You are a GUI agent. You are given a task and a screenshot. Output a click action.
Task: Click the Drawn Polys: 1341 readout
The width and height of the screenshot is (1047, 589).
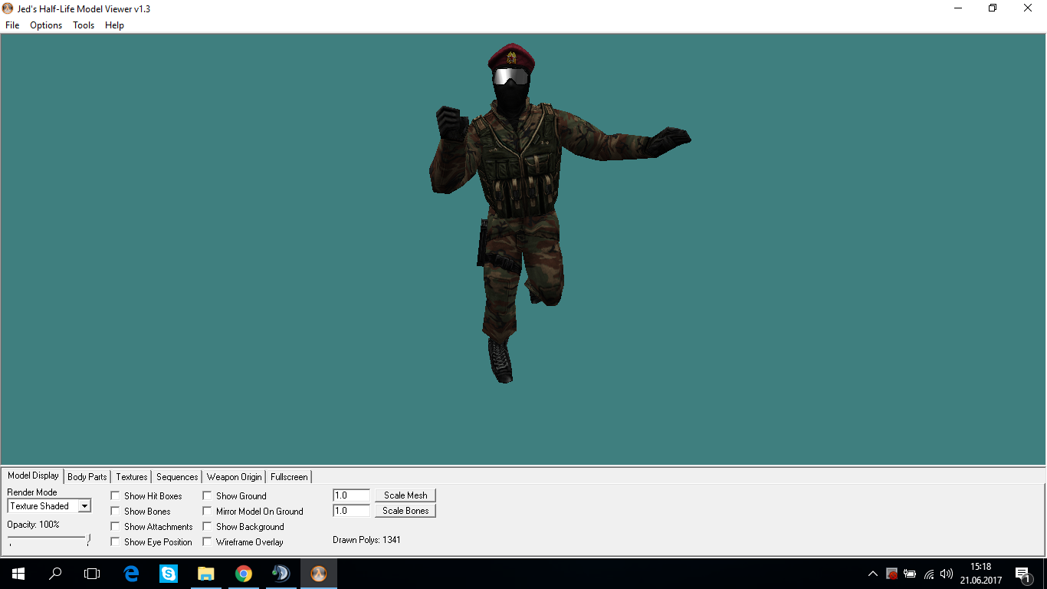pyautogui.click(x=366, y=540)
